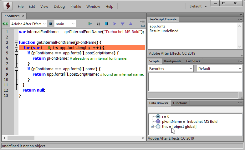Screen dimensions: 245x150
Task: Click the string icon beside pFontName
Action: coord(158,121)
